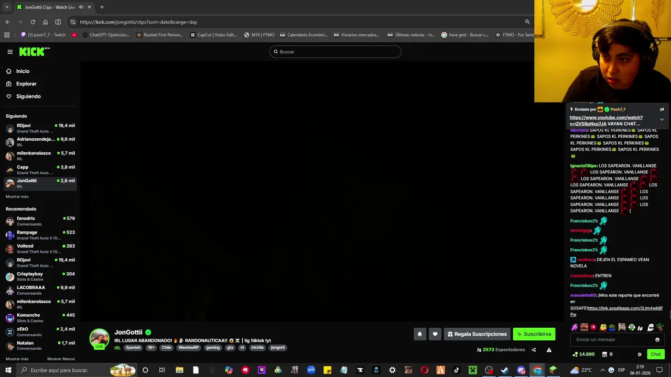Open the emoji picker in chat input
671x377 pixels.
657,340
